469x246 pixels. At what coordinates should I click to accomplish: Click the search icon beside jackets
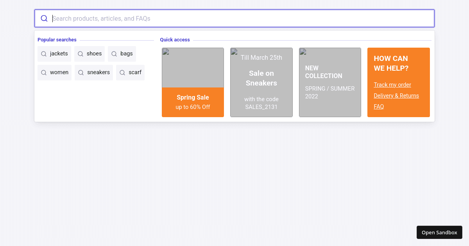click(x=44, y=54)
